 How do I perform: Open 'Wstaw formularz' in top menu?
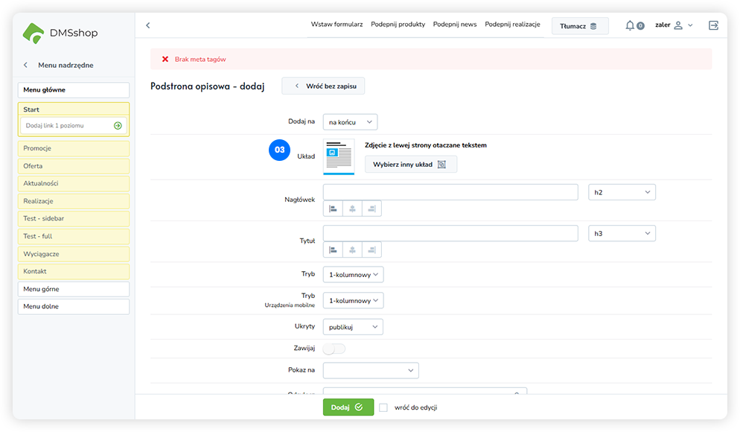point(336,25)
